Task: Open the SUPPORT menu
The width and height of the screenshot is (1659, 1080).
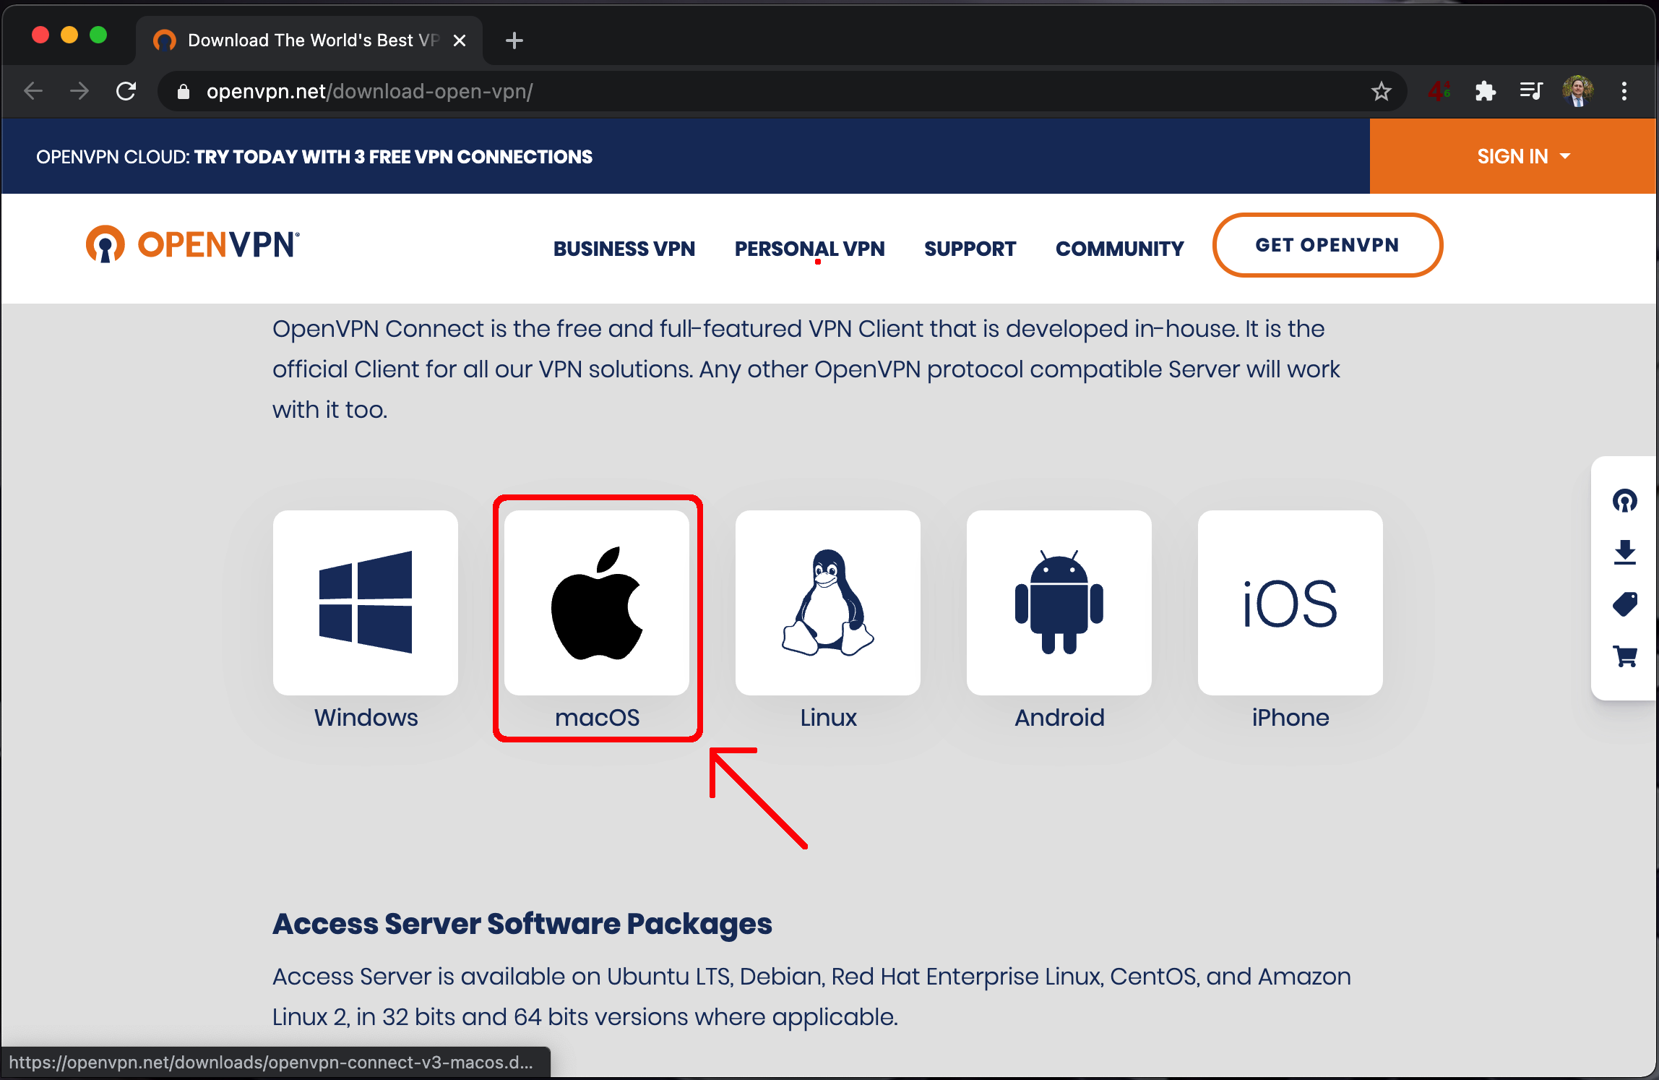Action: point(970,249)
